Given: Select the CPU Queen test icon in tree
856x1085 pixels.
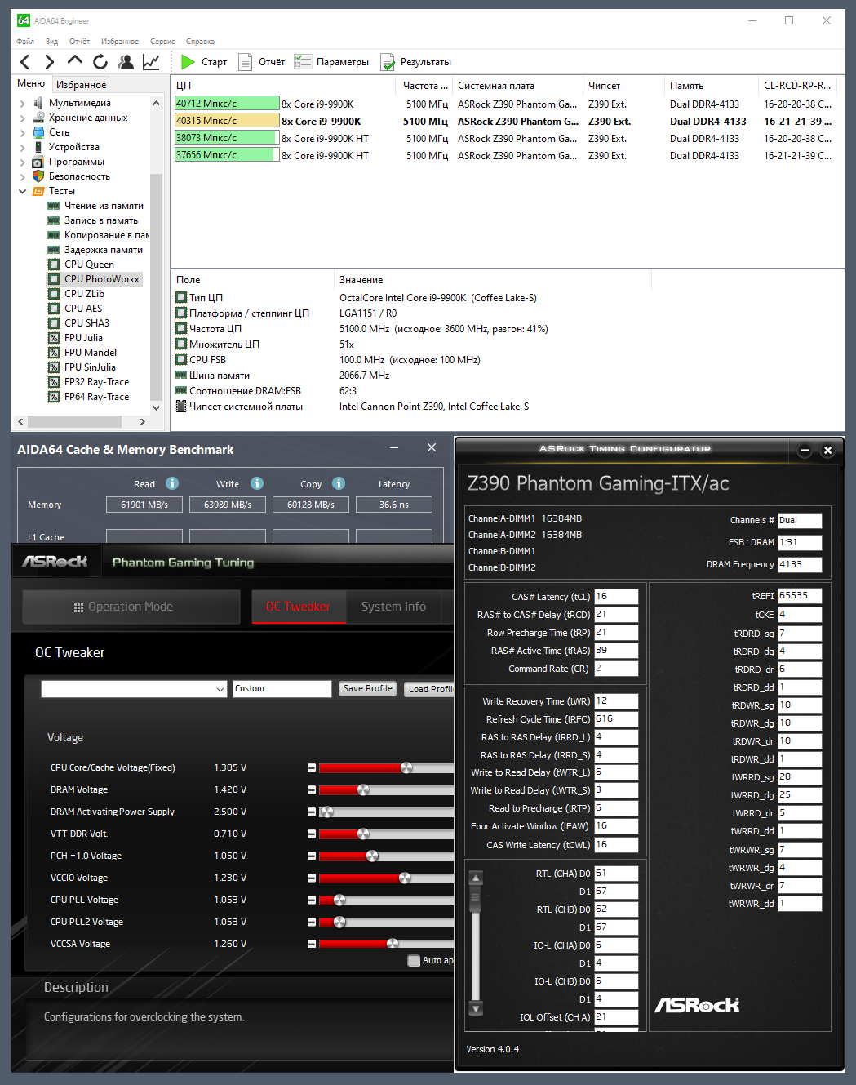Looking at the screenshot, I should [54, 265].
